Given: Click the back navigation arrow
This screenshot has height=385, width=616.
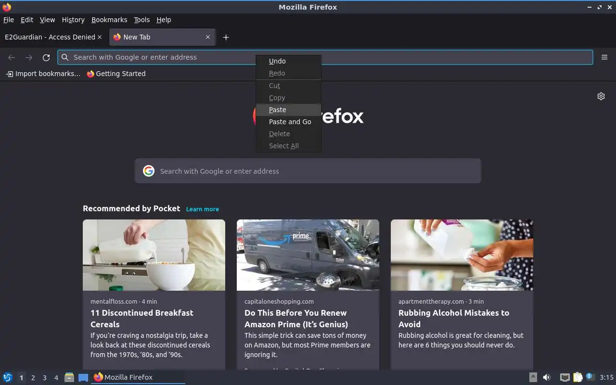Looking at the screenshot, I should coord(12,57).
